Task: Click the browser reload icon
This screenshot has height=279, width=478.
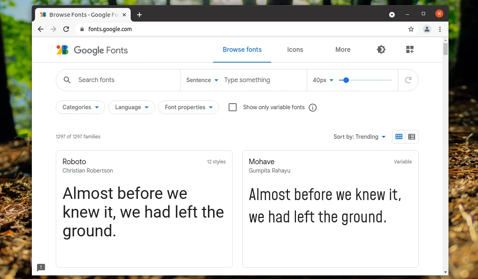Action: point(66,29)
